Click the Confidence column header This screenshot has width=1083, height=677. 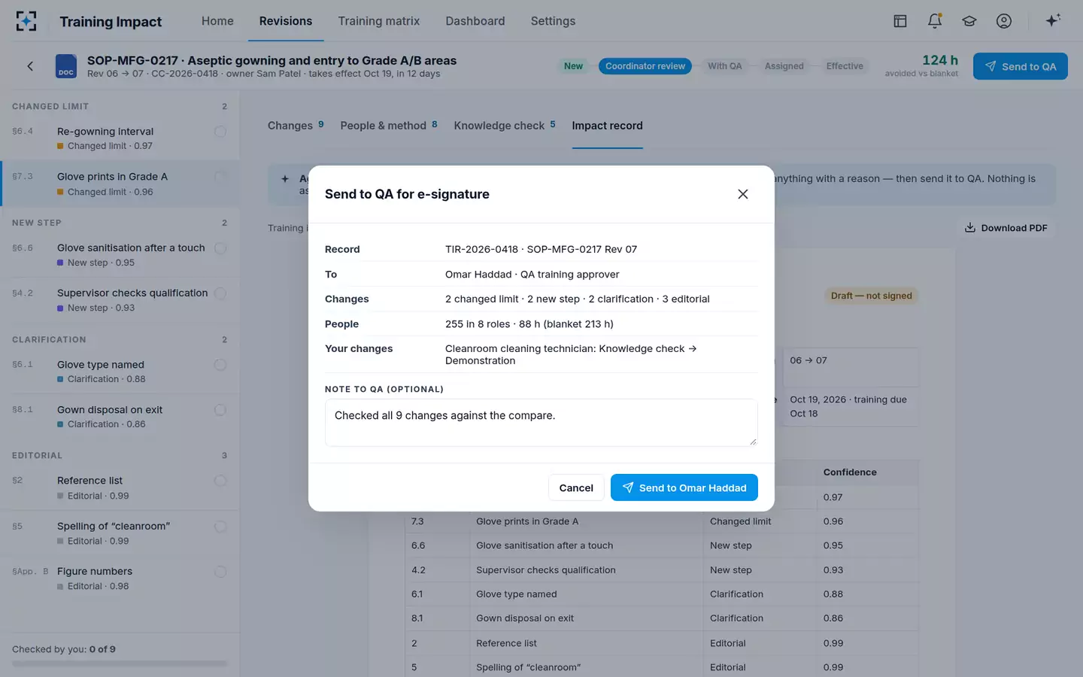(x=850, y=472)
